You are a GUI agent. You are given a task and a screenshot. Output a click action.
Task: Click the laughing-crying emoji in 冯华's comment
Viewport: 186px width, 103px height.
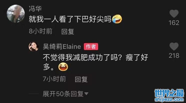click(117, 19)
